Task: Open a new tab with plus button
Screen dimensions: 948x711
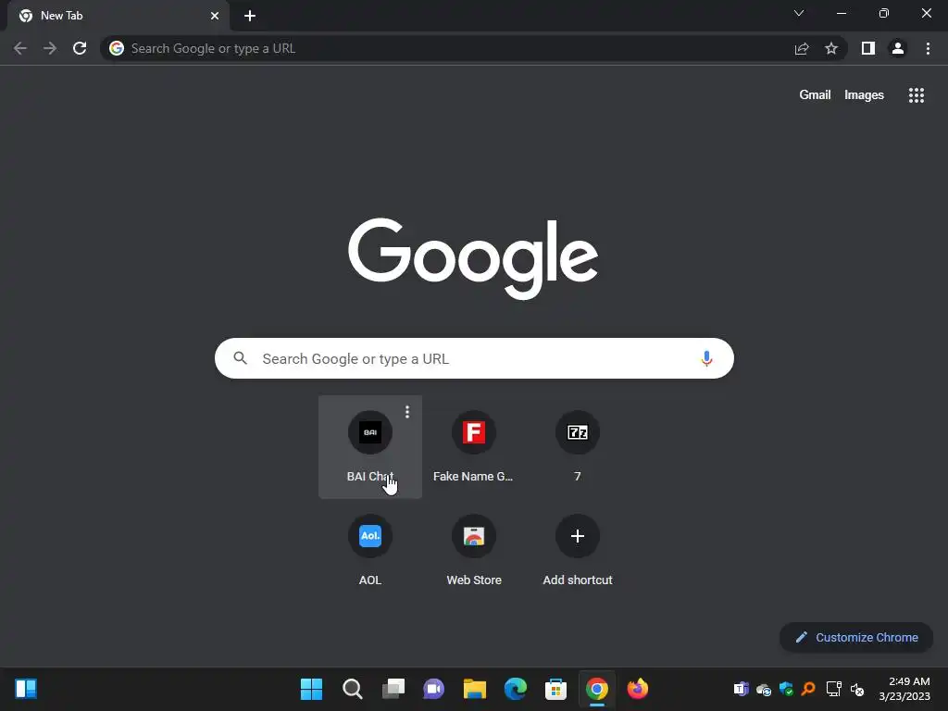Action: [x=250, y=16]
